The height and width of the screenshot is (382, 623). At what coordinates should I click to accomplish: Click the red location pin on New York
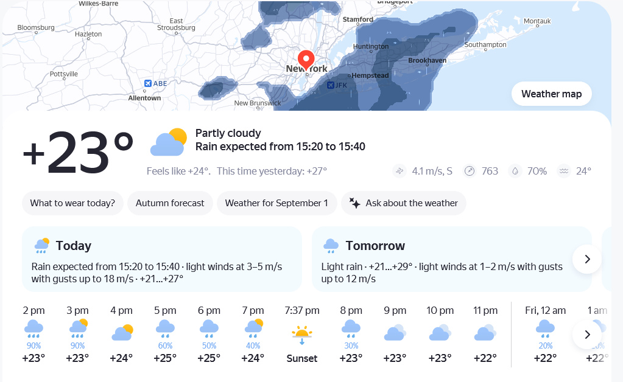coord(306,60)
